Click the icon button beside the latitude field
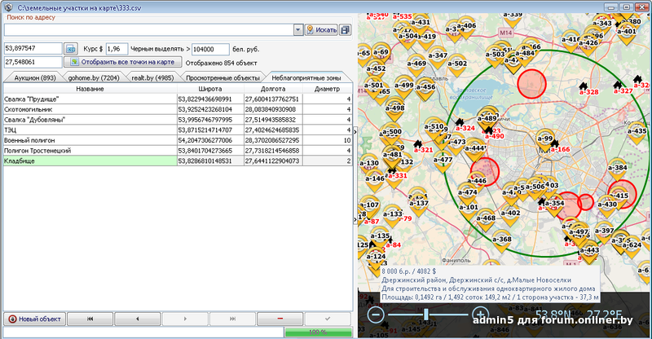Viewport: 652px width, 339px height. (71, 49)
